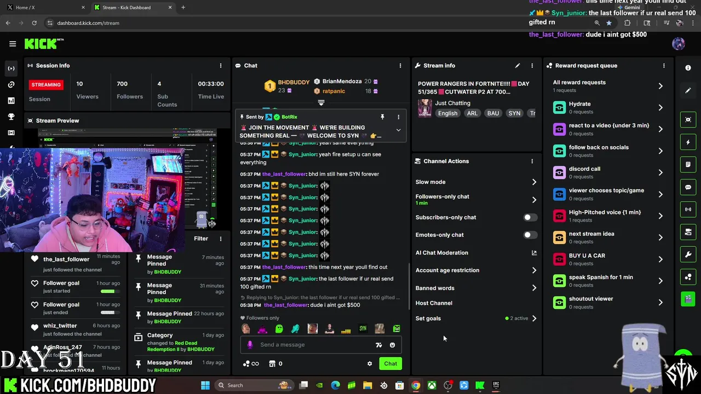Screen dimensions: 701x394
Task: Open AI Chat Moderation external link
Action: [x=534, y=253]
